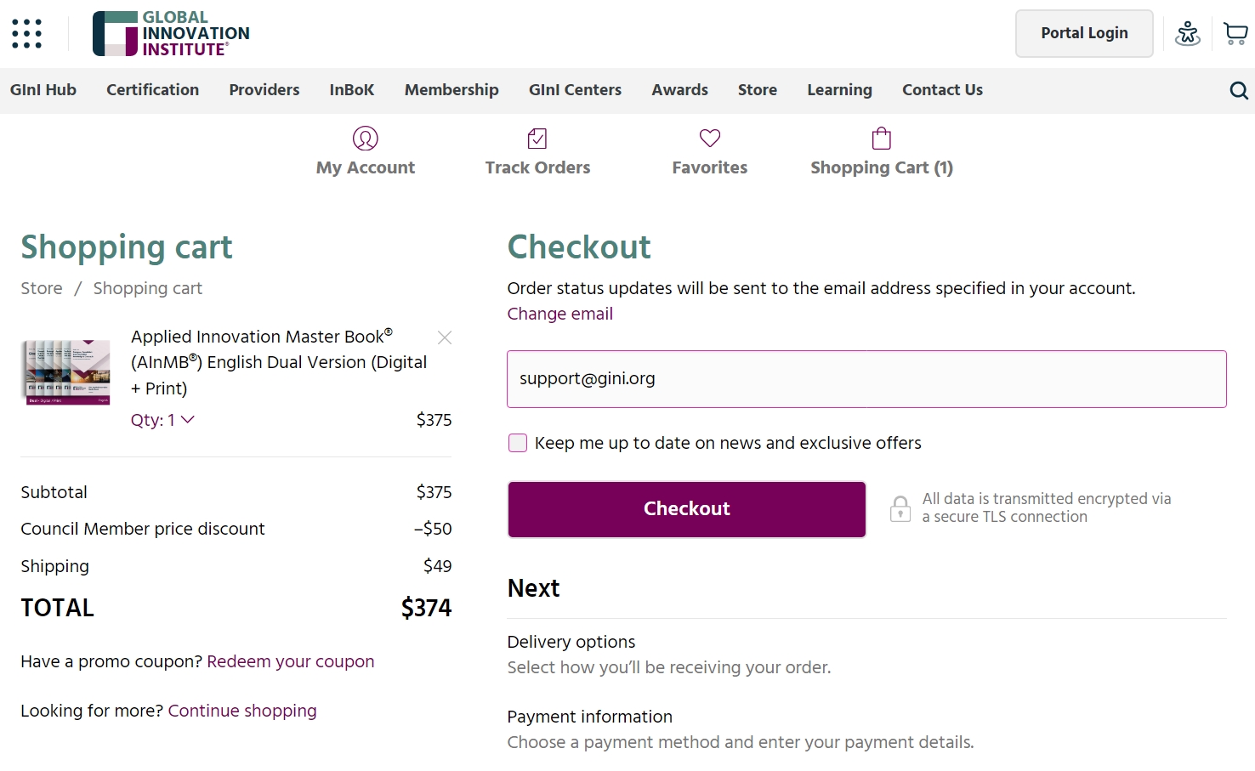Open Track Orders via the clipboard icon
This screenshot has height=771, width=1255.
pyautogui.click(x=537, y=139)
